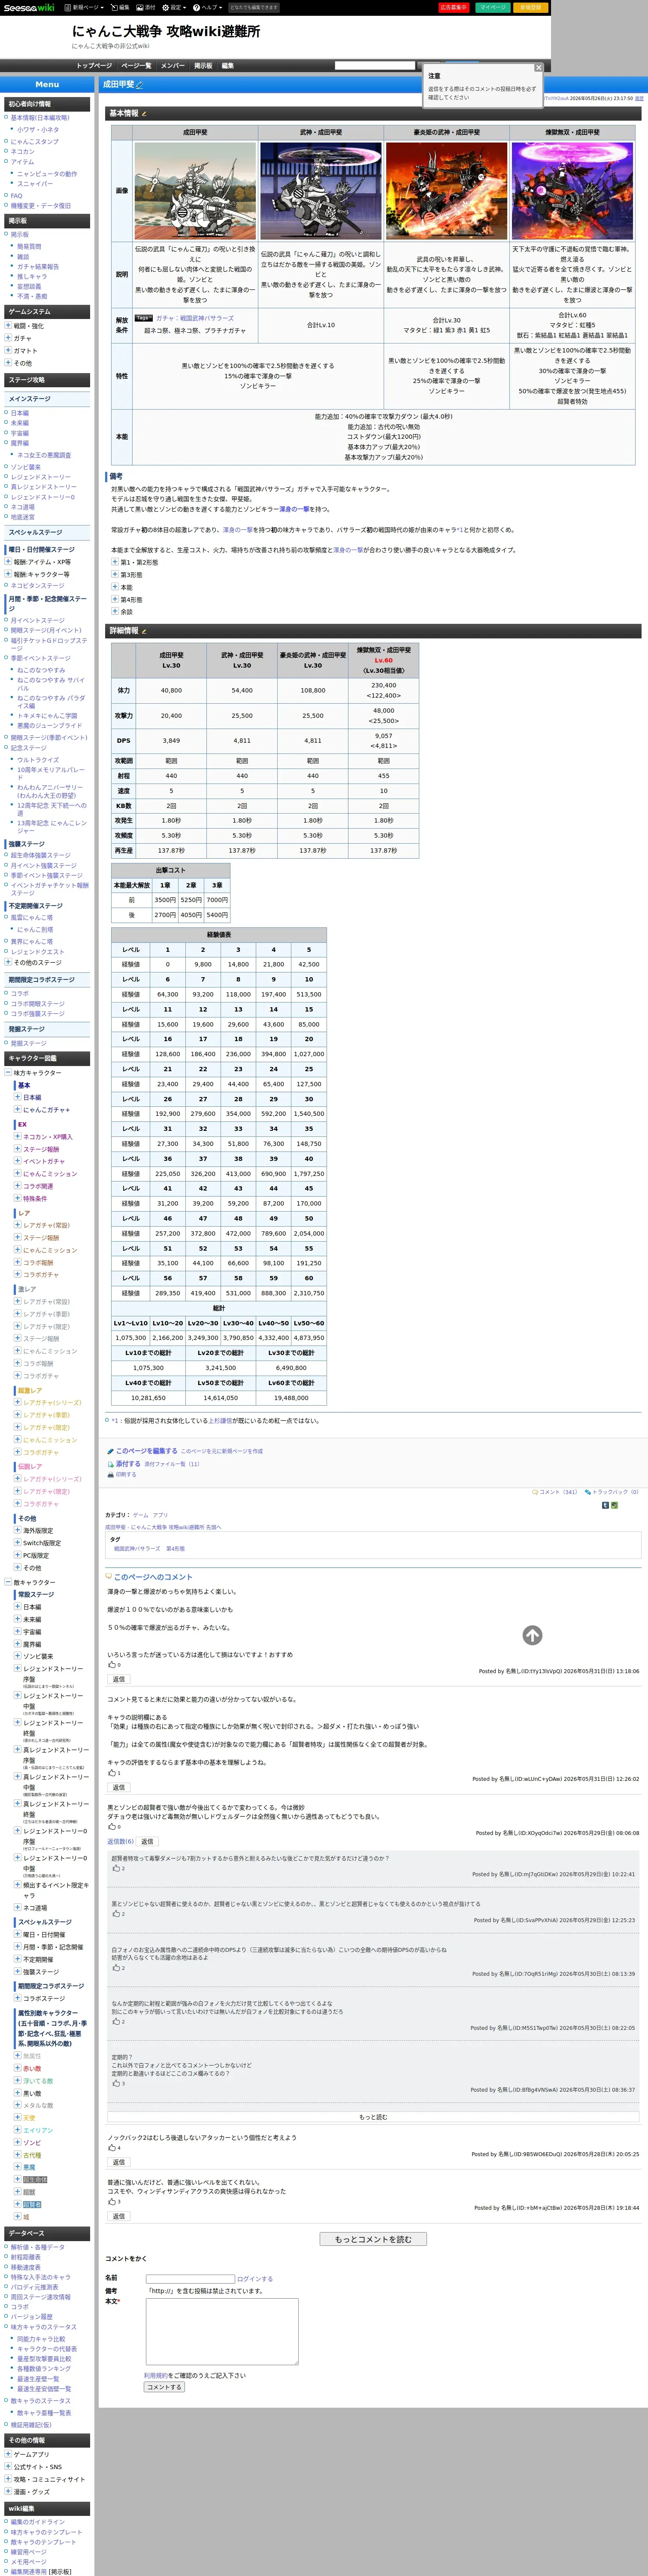Click もっと読む under nested replies

pyautogui.click(x=373, y=2117)
